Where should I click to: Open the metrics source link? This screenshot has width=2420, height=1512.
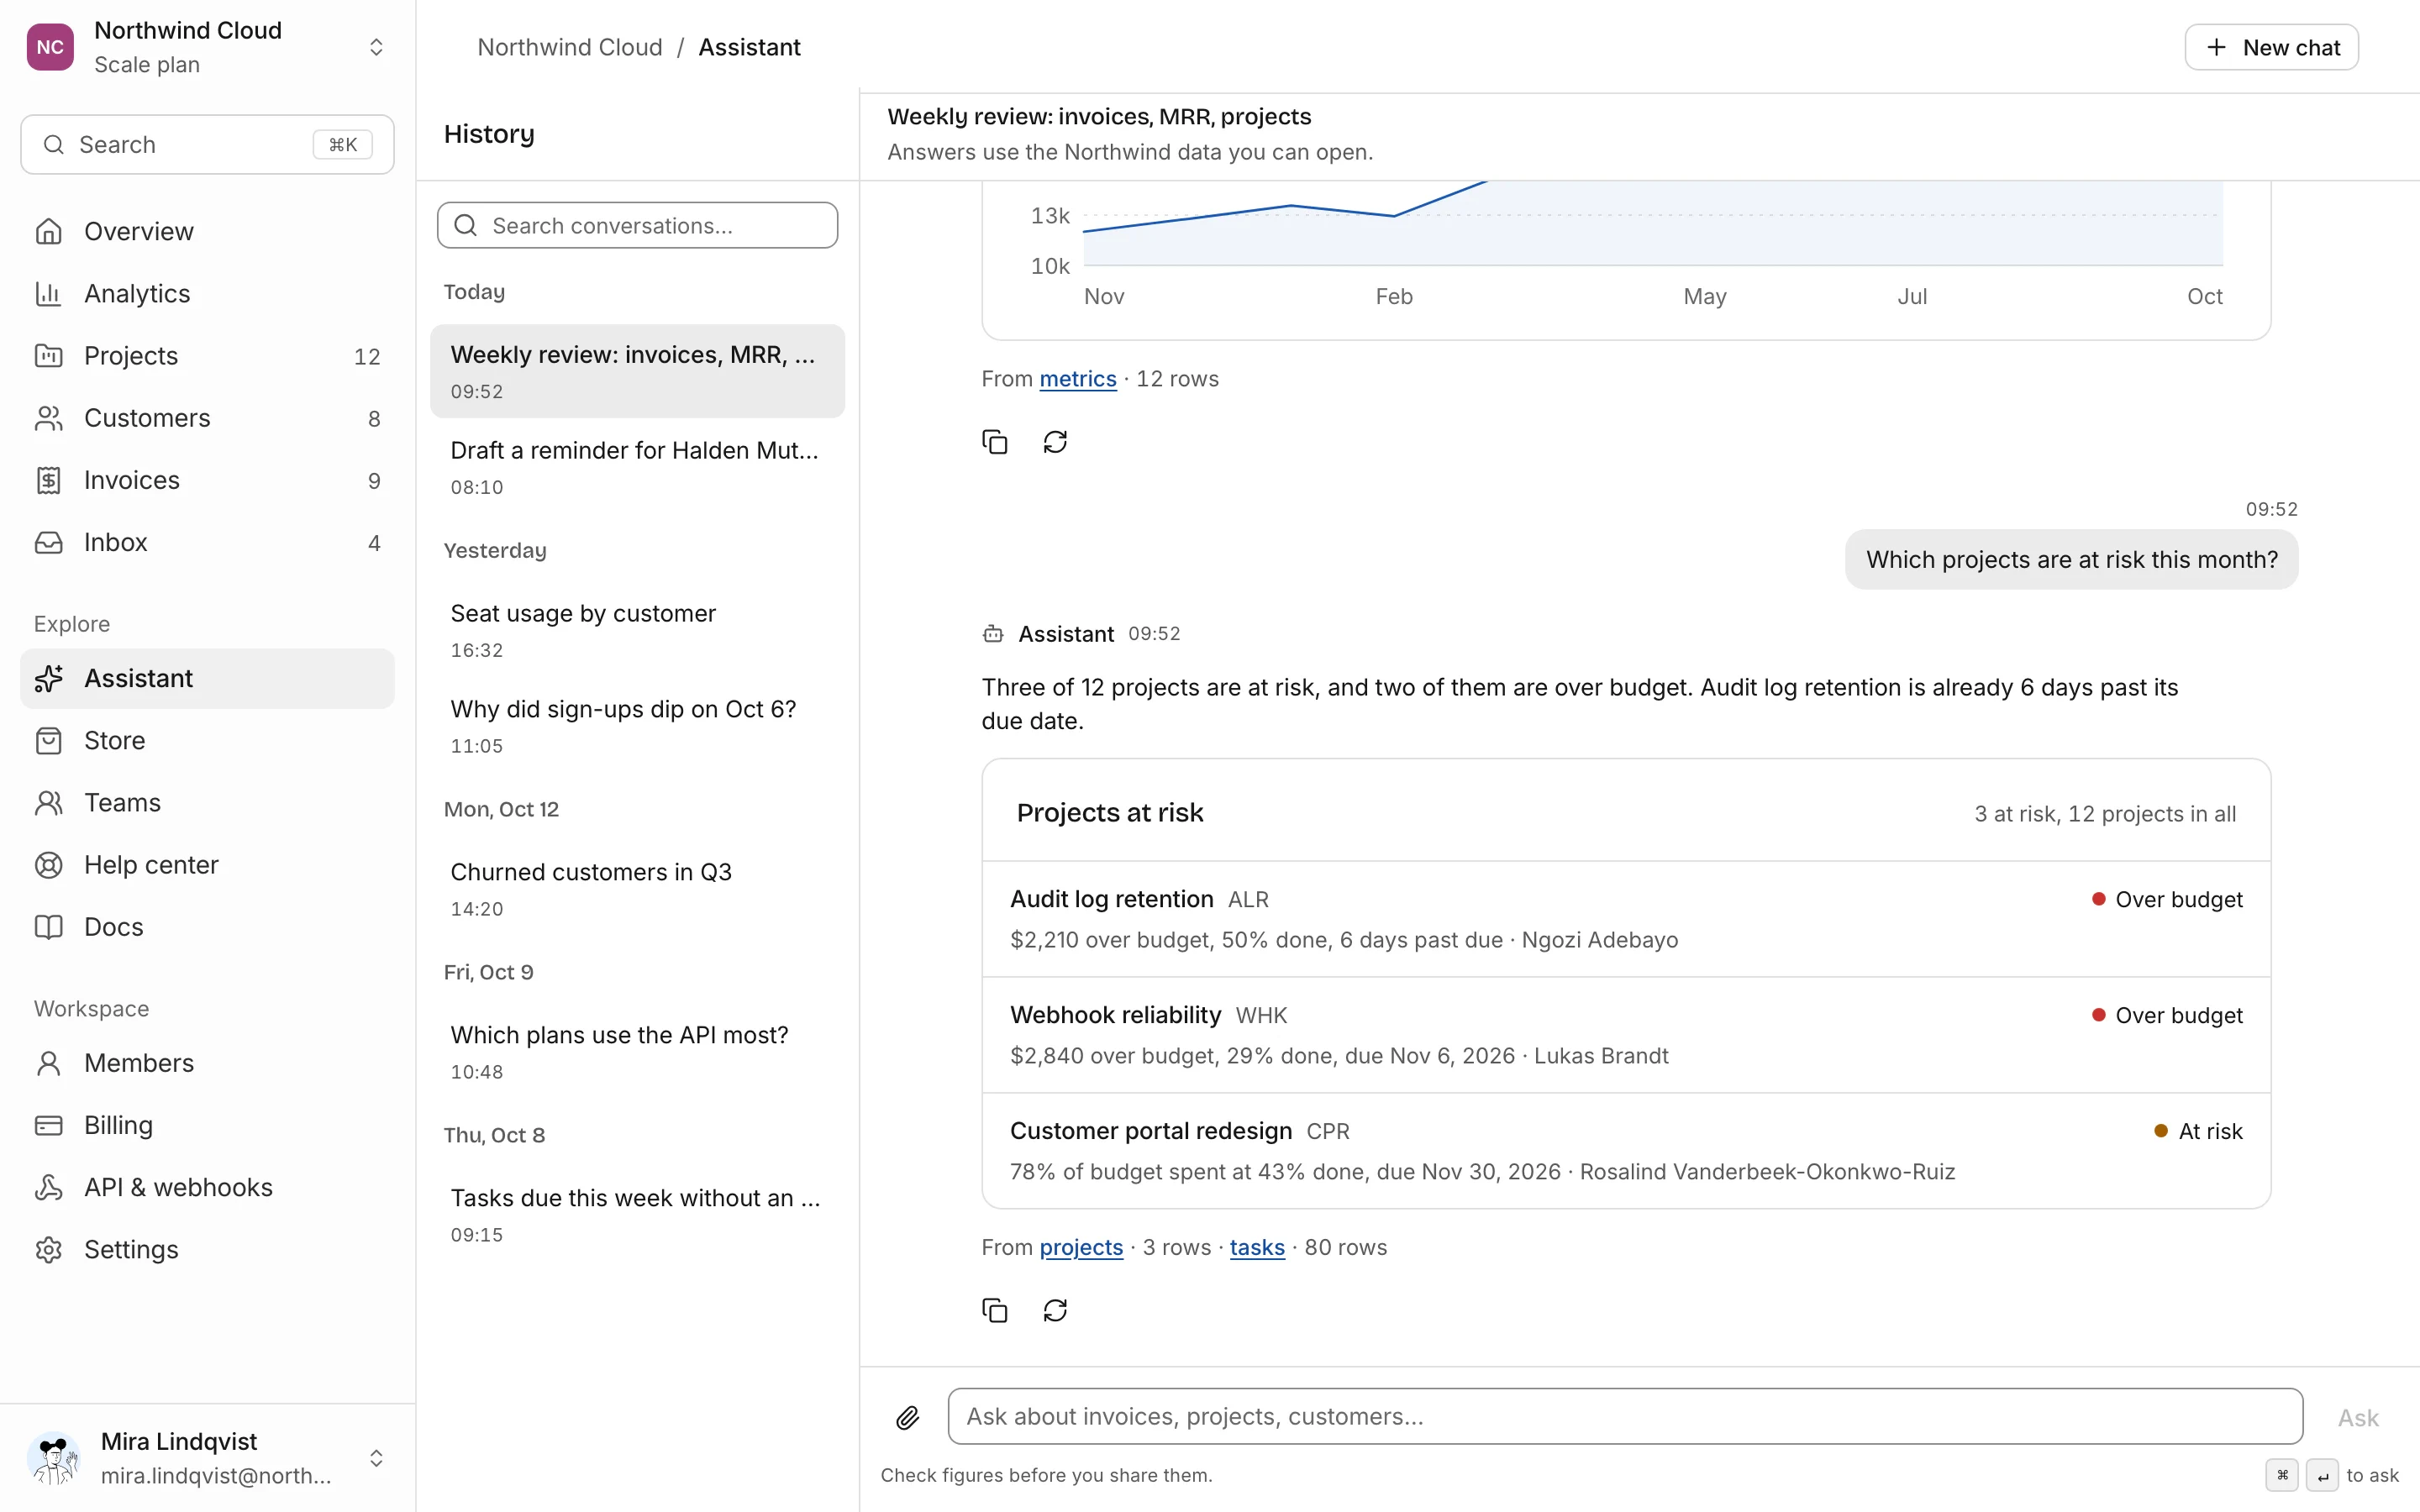point(1077,379)
